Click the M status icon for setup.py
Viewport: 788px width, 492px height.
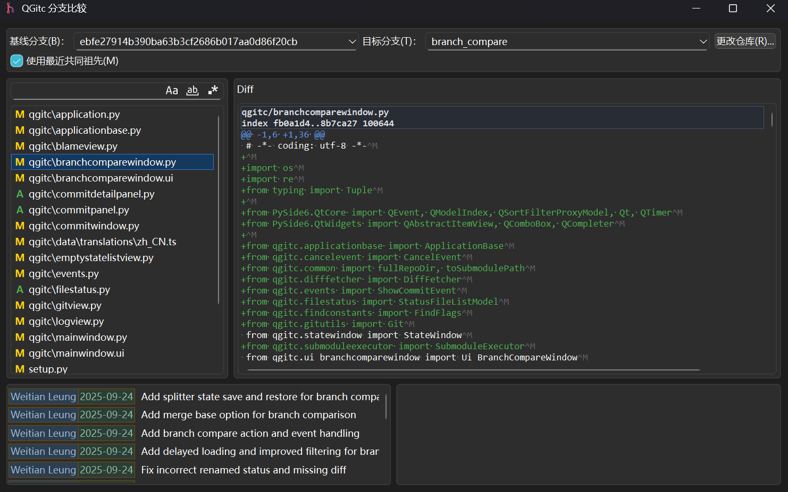click(20, 369)
